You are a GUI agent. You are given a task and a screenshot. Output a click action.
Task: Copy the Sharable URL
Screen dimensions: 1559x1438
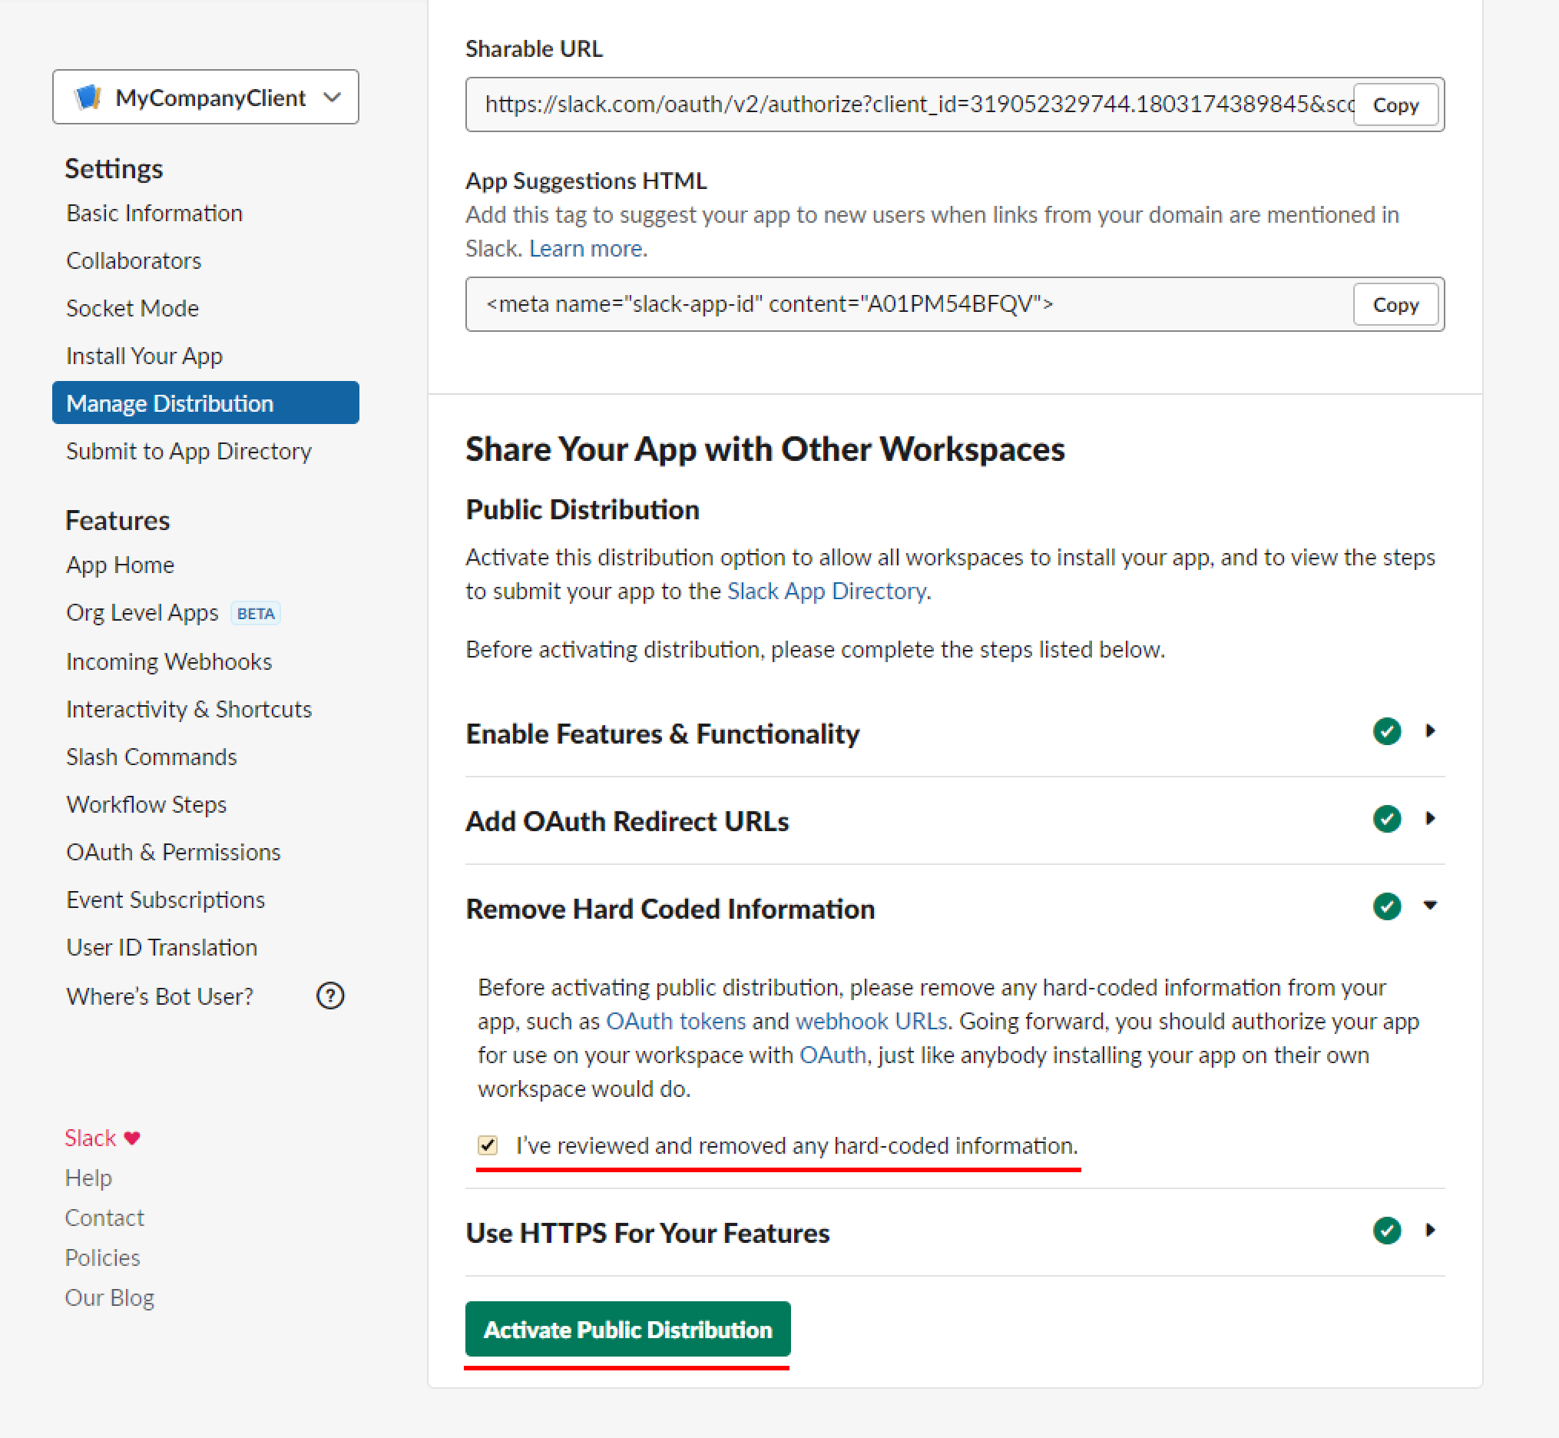[1395, 104]
